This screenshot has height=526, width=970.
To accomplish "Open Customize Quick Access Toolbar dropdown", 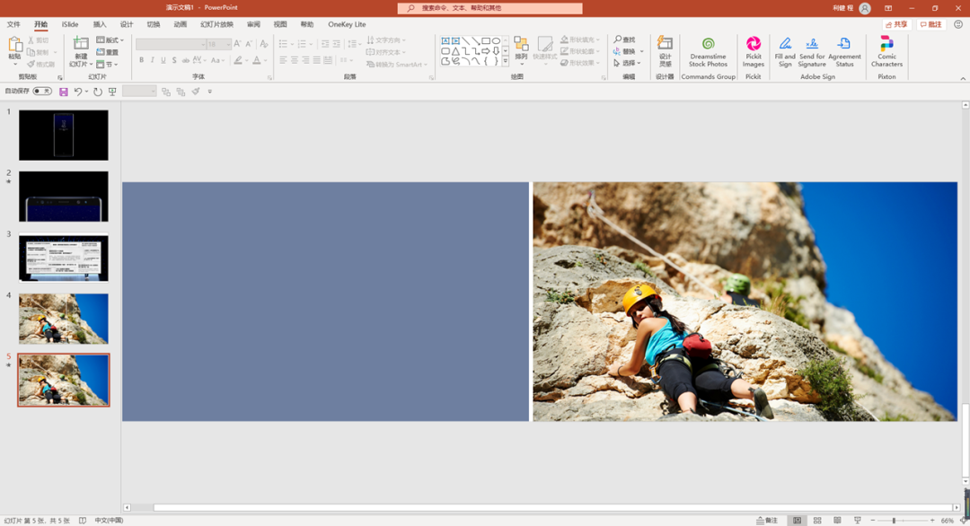I will click(x=209, y=92).
